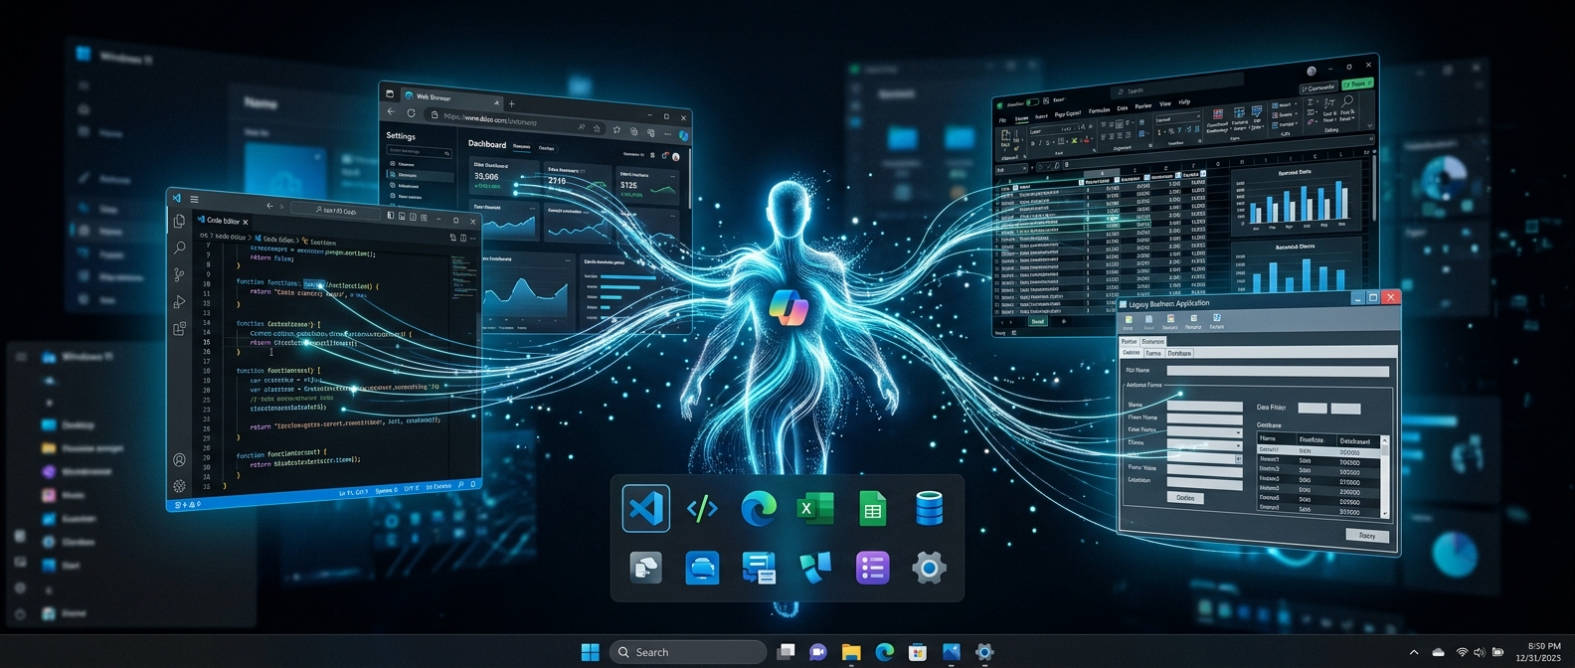Add a new sheet with the plus button
This screenshot has height=668, width=1575.
click(1063, 321)
